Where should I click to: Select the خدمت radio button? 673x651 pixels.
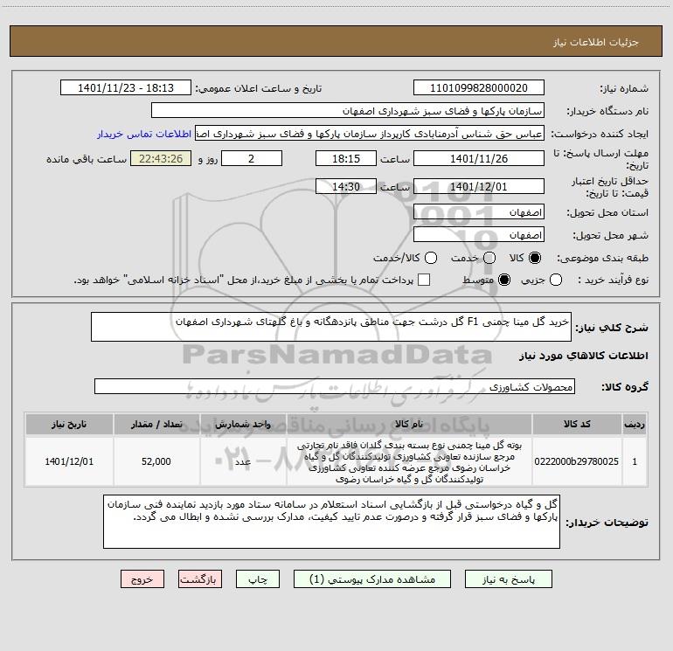(489, 258)
